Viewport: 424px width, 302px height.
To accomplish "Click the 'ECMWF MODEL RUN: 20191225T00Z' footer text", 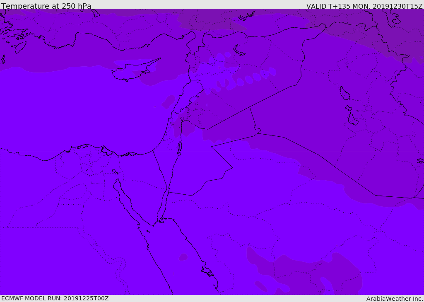I will [x=55, y=299].
